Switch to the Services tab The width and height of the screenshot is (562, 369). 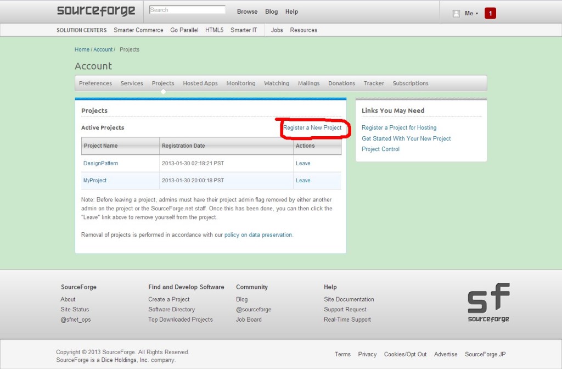point(132,83)
